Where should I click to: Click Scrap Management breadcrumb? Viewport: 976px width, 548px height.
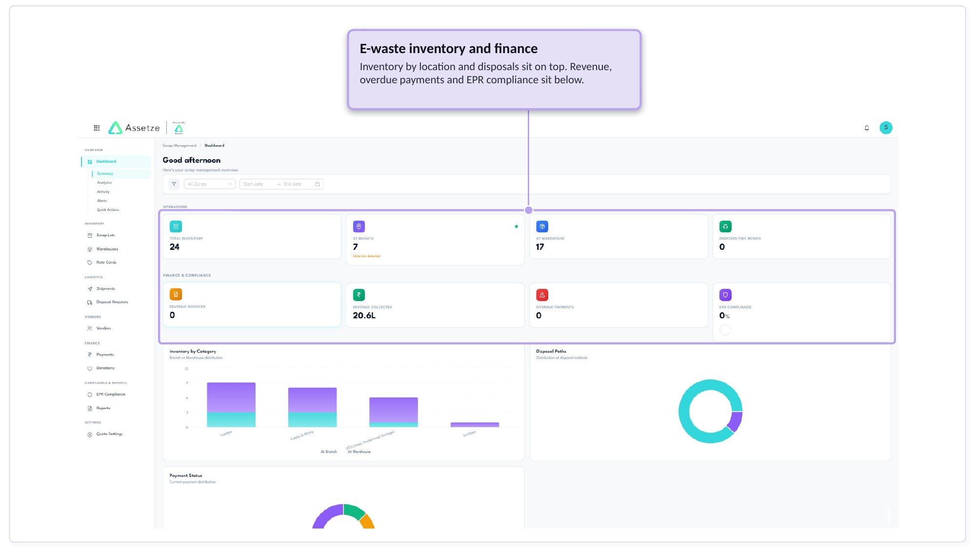click(x=179, y=146)
